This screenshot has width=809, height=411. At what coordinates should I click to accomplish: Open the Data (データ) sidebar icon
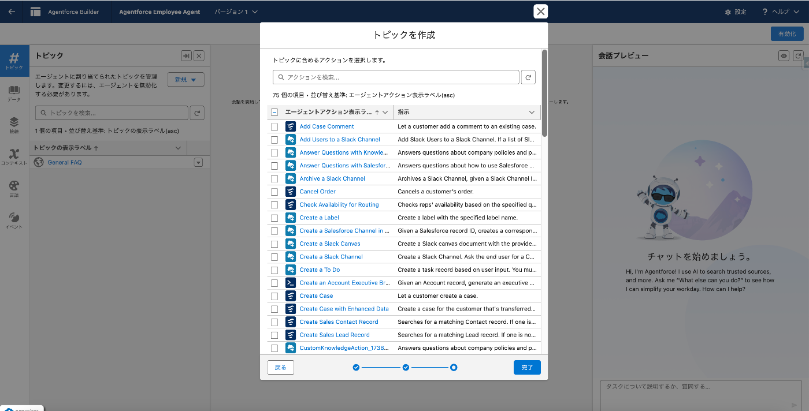point(14,94)
